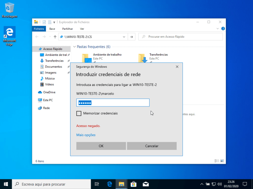Open the Recycle Bin desktop icon
The height and width of the screenshot is (189, 253).
point(9,10)
